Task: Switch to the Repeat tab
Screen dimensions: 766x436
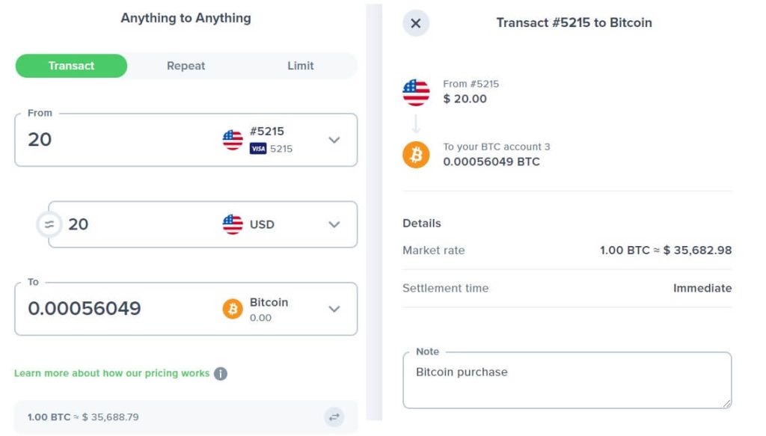Action: [186, 66]
